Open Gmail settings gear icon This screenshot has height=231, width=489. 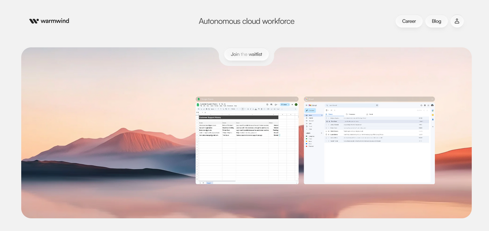(425, 105)
